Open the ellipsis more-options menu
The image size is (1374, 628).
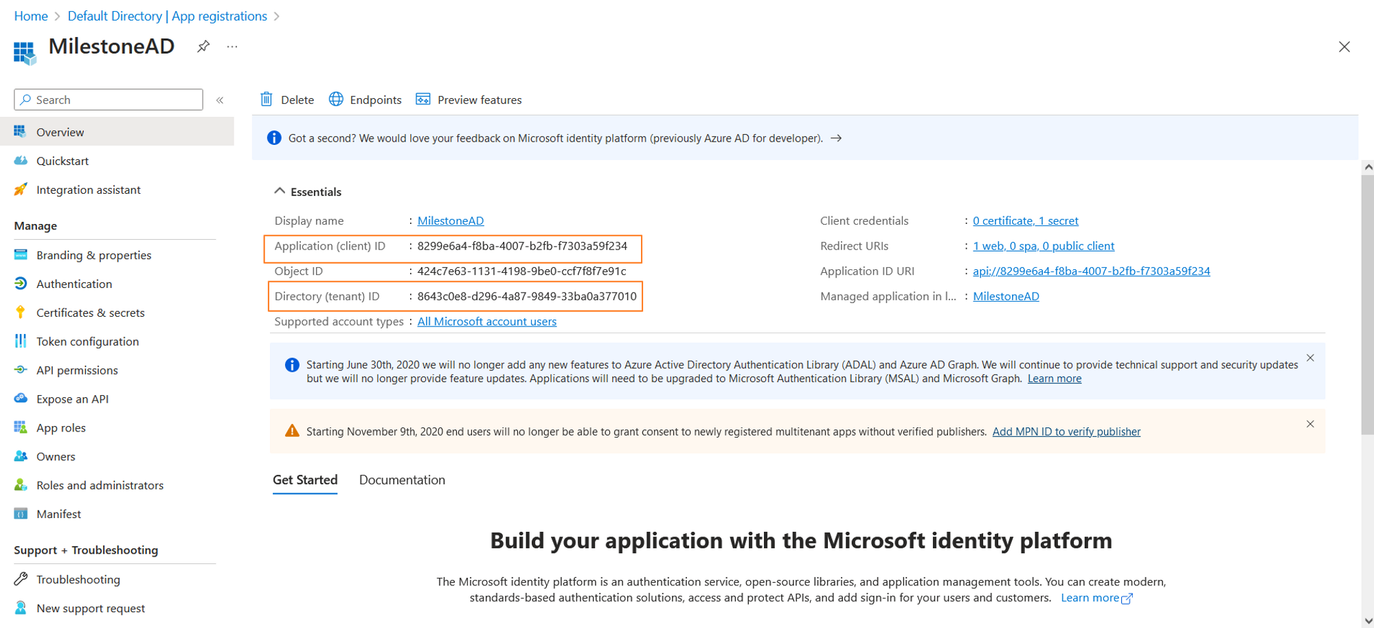[232, 46]
